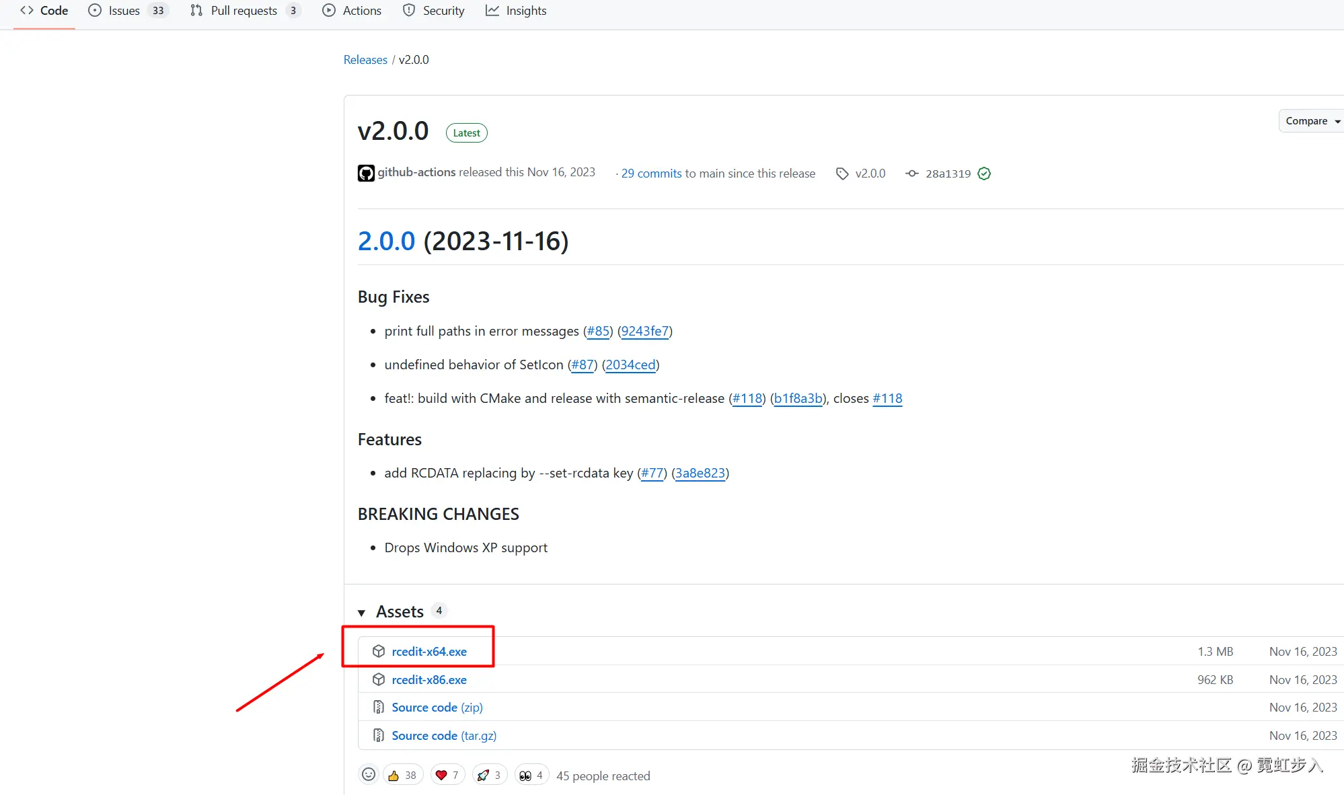The height and width of the screenshot is (795, 1344).
Task: Open the Insights tab
Action: [x=516, y=11]
